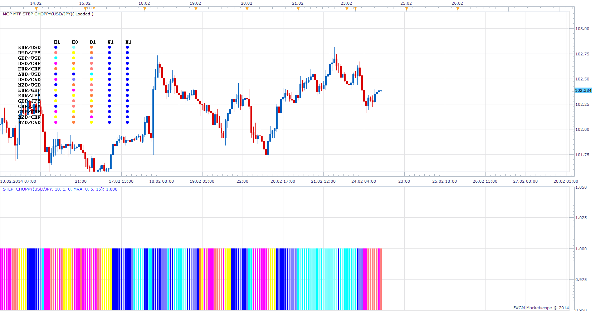Click the EUR/USD D1 orange signal dot

tap(92, 47)
